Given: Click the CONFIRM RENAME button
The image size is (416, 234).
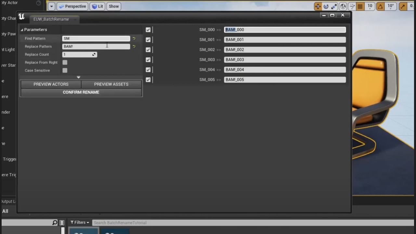Looking at the screenshot, I should coord(81,92).
